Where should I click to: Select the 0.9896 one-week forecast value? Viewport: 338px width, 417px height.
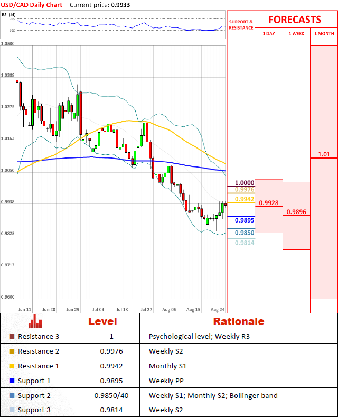pyautogui.click(x=296, y=212)
